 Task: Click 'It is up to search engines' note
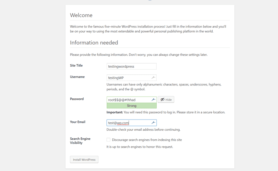[140, 147]
